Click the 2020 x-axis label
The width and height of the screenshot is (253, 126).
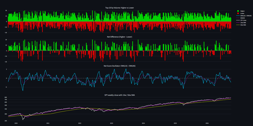[16, 123]
